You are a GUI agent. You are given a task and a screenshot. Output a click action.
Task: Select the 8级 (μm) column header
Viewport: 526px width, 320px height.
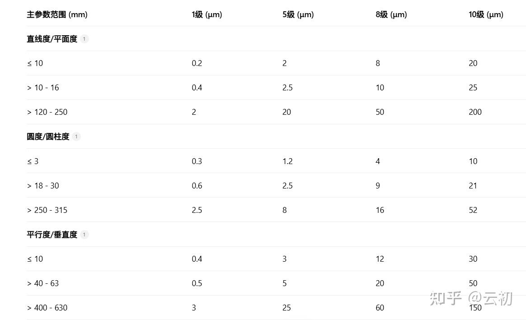(391, 14)
